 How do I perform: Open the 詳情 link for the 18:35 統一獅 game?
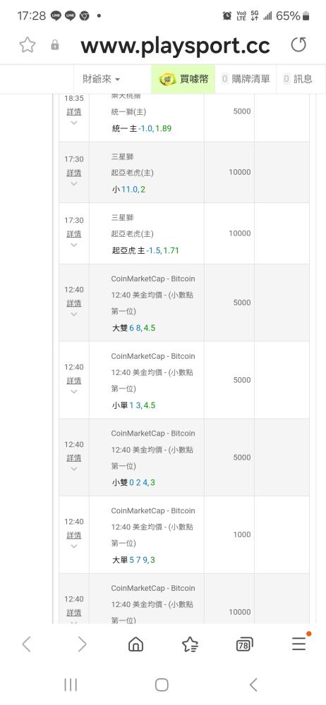[x=74, y=111]
